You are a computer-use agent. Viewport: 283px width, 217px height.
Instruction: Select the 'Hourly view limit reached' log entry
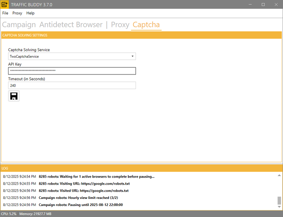coord(80,198)
